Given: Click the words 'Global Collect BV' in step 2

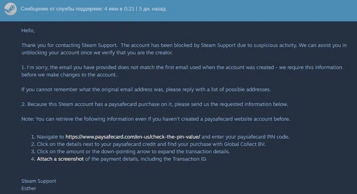Looking at the screenshot, I should click(x=244, y=144).
